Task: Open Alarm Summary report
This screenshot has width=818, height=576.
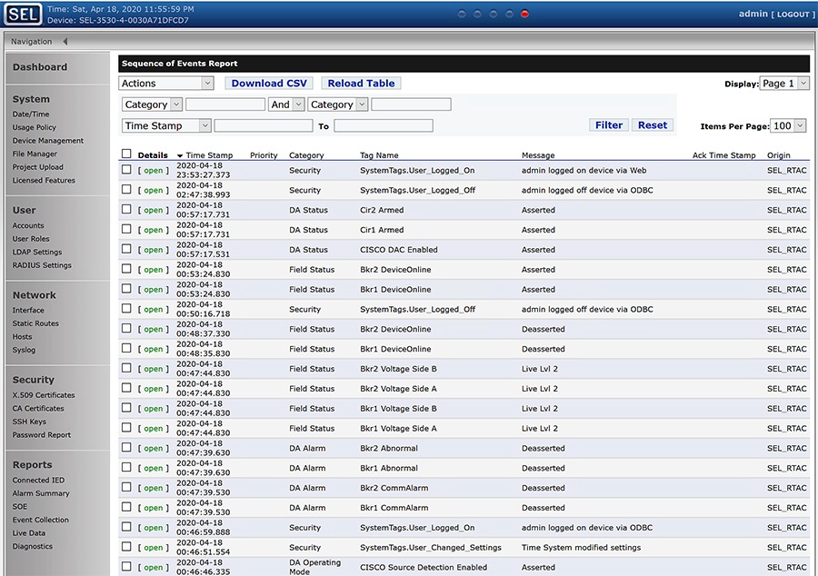Action: click(x=41, y=493)
